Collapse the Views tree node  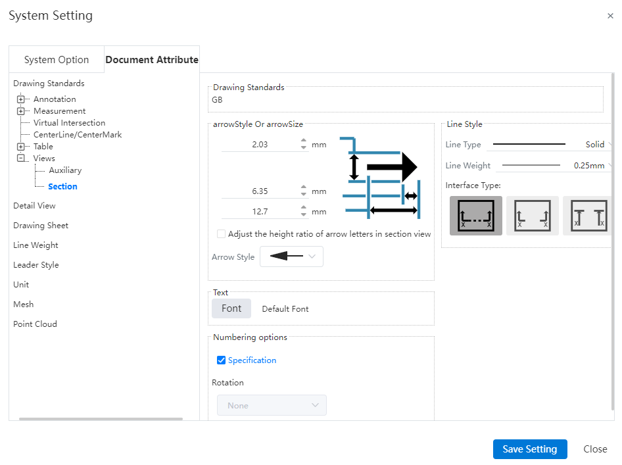[20, 159]
